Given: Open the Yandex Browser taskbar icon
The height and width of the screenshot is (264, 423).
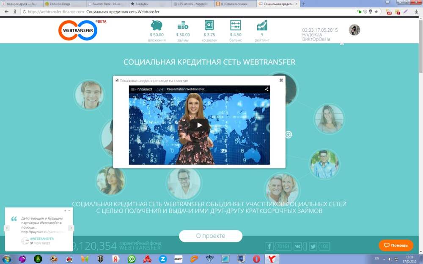Looking at the screenshot, I should coord(272,259).
